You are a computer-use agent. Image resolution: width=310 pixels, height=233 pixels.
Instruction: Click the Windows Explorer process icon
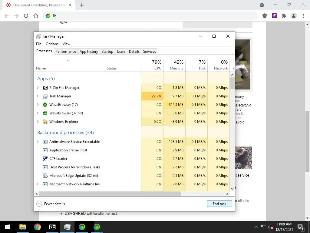(x=45, y=122)
